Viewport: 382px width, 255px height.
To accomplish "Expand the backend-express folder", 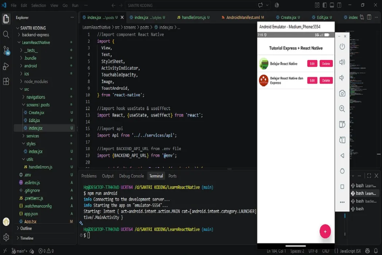I will (x=35, y=35).
